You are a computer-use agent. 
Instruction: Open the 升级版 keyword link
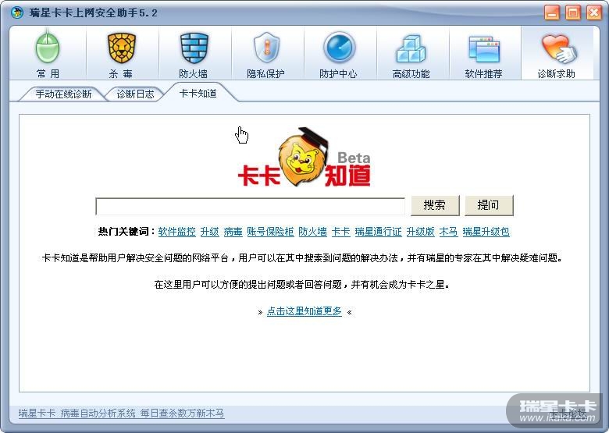pyautogui.click(x=420, y=232)
